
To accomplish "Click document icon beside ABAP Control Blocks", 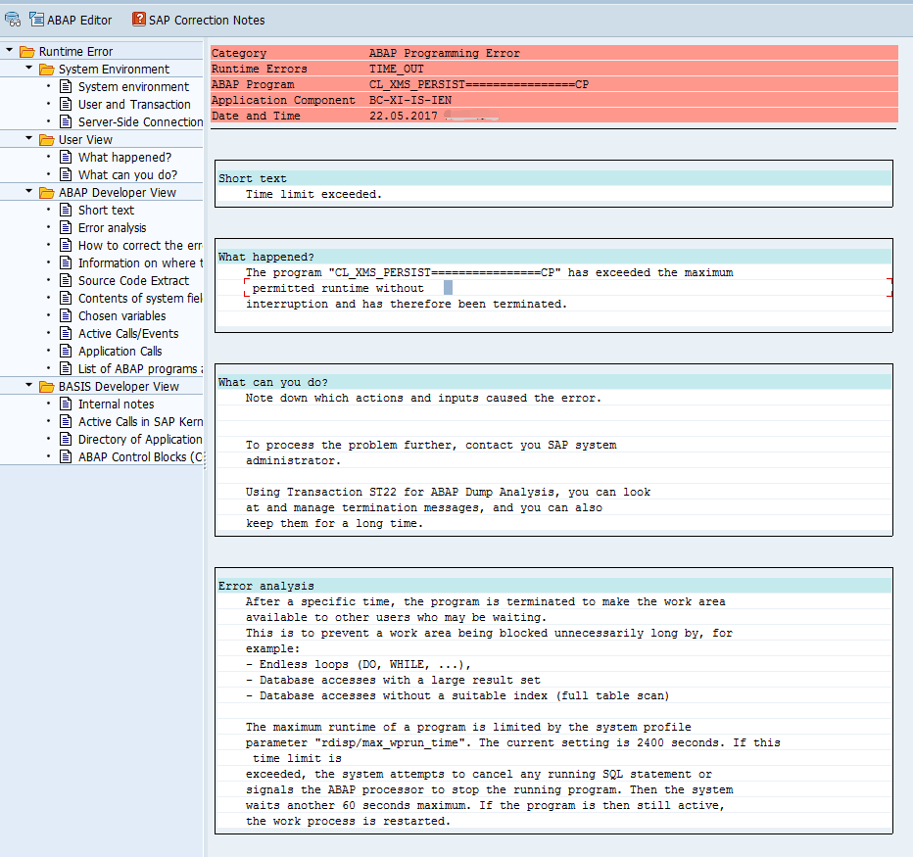I will click(x=67, y=457).
